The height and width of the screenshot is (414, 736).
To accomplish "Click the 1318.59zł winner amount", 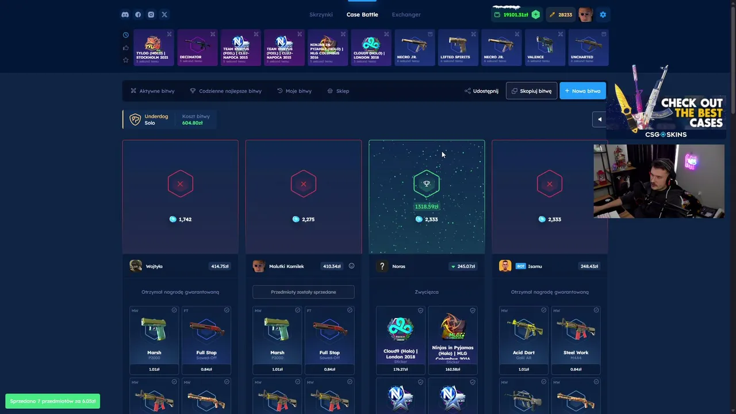I will point(427,206).
